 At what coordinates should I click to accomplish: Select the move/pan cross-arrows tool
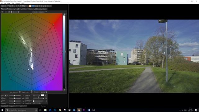(x=8, y=6)
